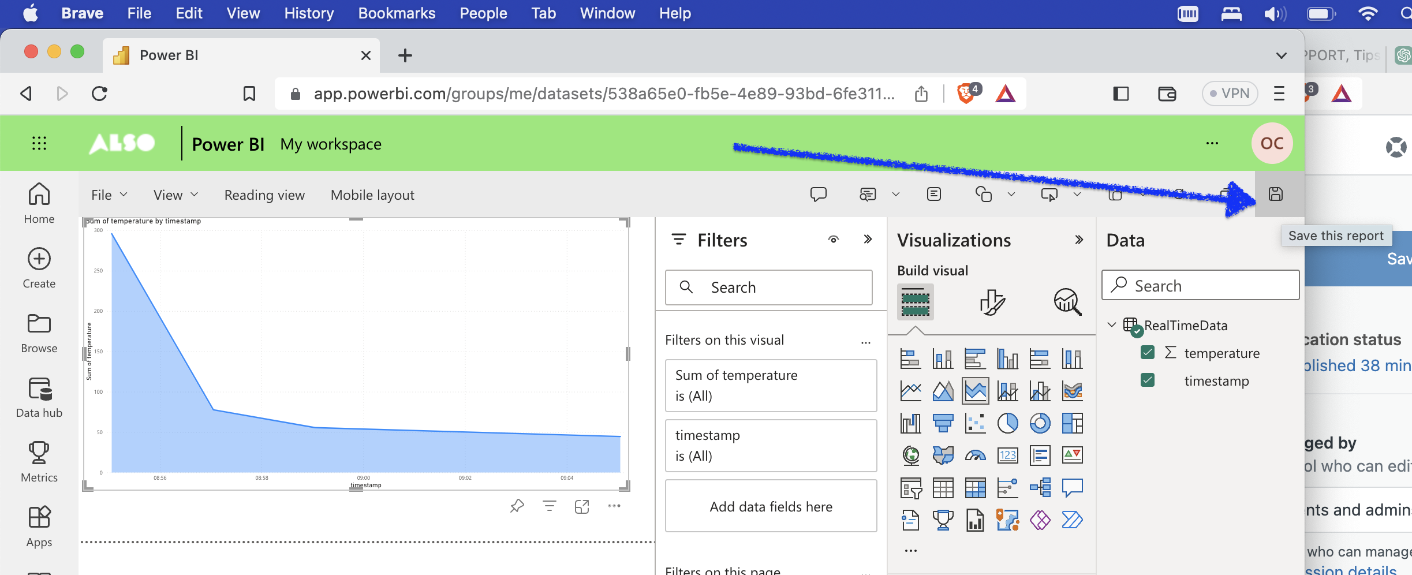Collapse the RealTimeData table tree
Screen dimensions: 1412x575
pyautogui.click(x=1112, y=325)
